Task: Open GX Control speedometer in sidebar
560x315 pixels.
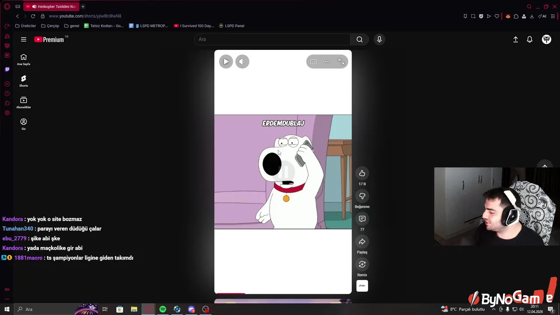Action: [x=7, y=26]
